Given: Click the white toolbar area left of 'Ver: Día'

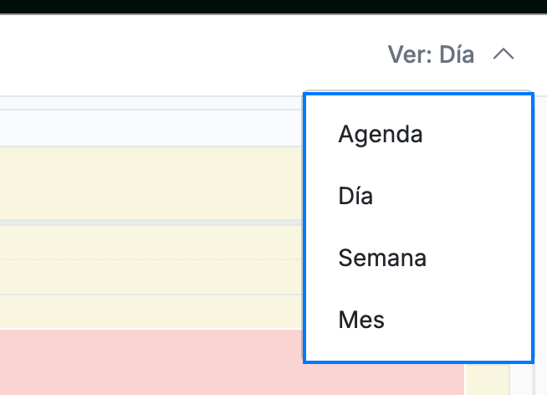Looking at the screenshot, I should click(x=192, y=54).
